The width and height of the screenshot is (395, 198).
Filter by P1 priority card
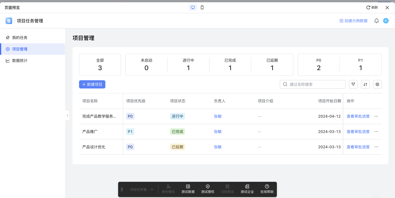tap(360, 65)
